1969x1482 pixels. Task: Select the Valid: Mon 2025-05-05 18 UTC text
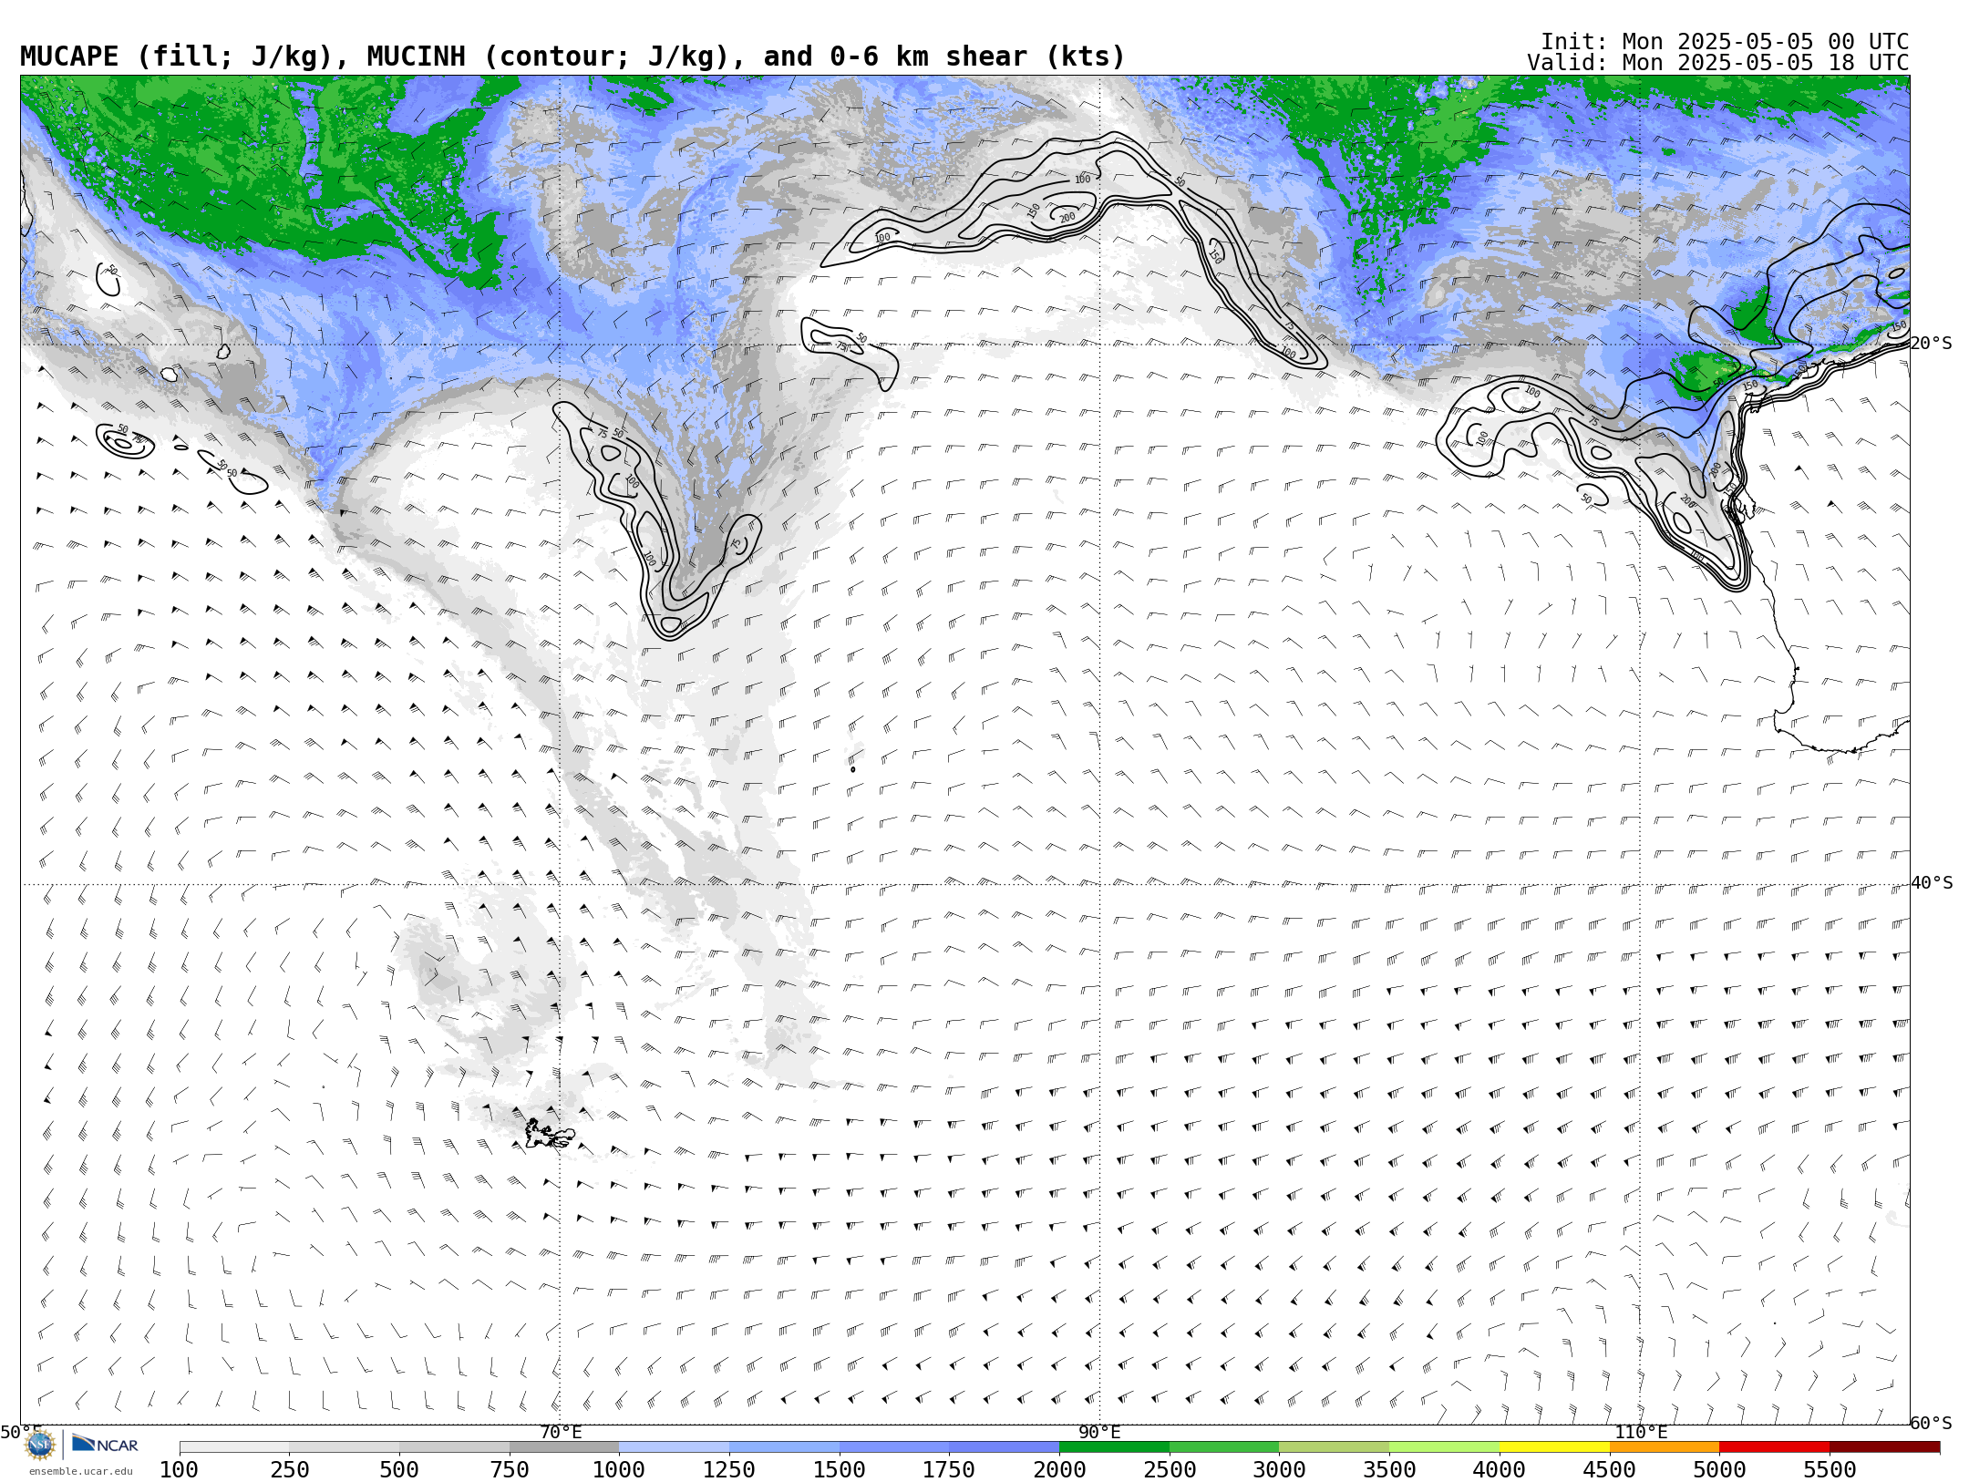point(1718,63)
